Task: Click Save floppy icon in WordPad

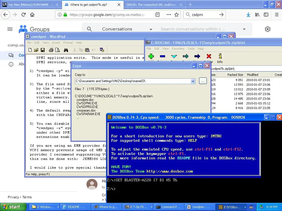Action: pyautogui.click(x=43, y=50)
